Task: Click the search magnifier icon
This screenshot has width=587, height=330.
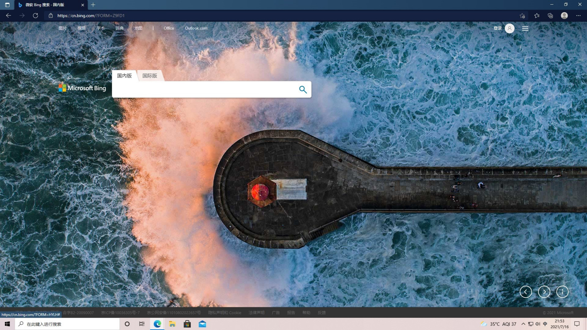Action: tap(302, 89)
